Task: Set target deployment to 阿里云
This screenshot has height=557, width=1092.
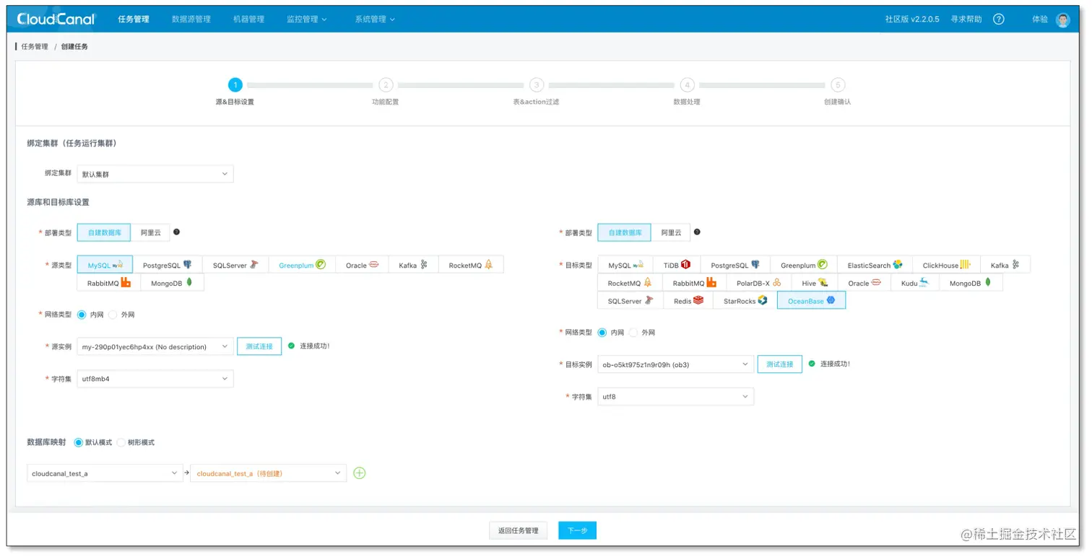Action: pyautogui.click(x=670, y=232)
